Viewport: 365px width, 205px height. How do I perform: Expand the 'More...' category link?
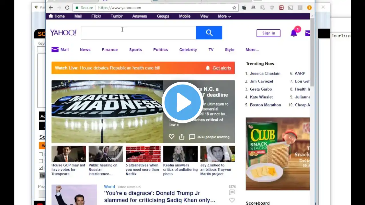tap(252, 50)
